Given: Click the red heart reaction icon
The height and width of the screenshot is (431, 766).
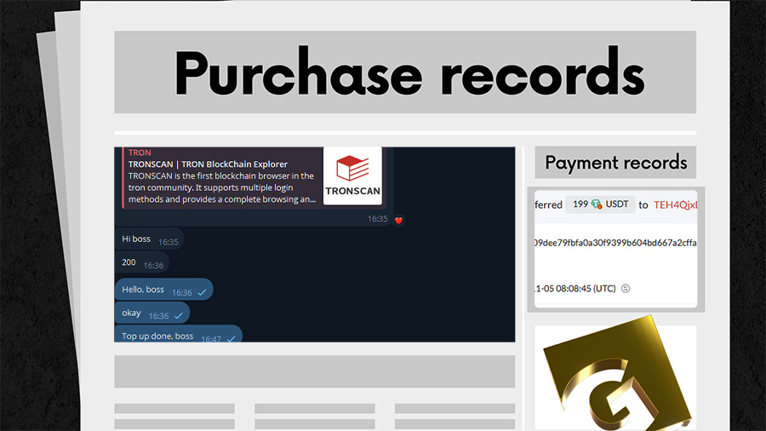Looking at the screenshot, I should (398, 221).
